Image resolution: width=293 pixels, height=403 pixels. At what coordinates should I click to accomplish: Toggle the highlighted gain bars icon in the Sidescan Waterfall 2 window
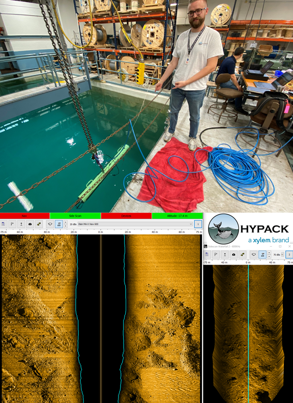(x=262, y=254)
